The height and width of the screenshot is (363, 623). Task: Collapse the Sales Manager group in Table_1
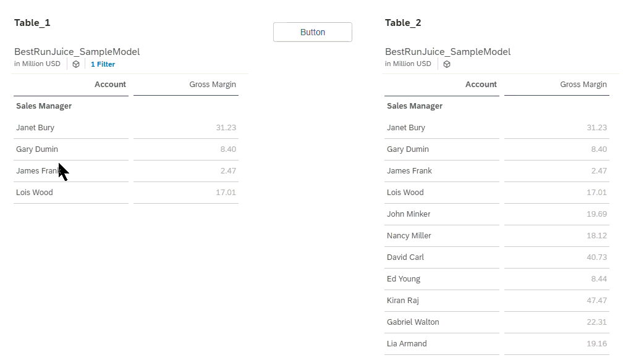44,106
